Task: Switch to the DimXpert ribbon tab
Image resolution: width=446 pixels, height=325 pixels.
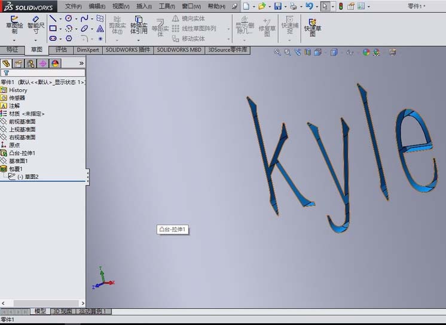Action: (88, 50)
